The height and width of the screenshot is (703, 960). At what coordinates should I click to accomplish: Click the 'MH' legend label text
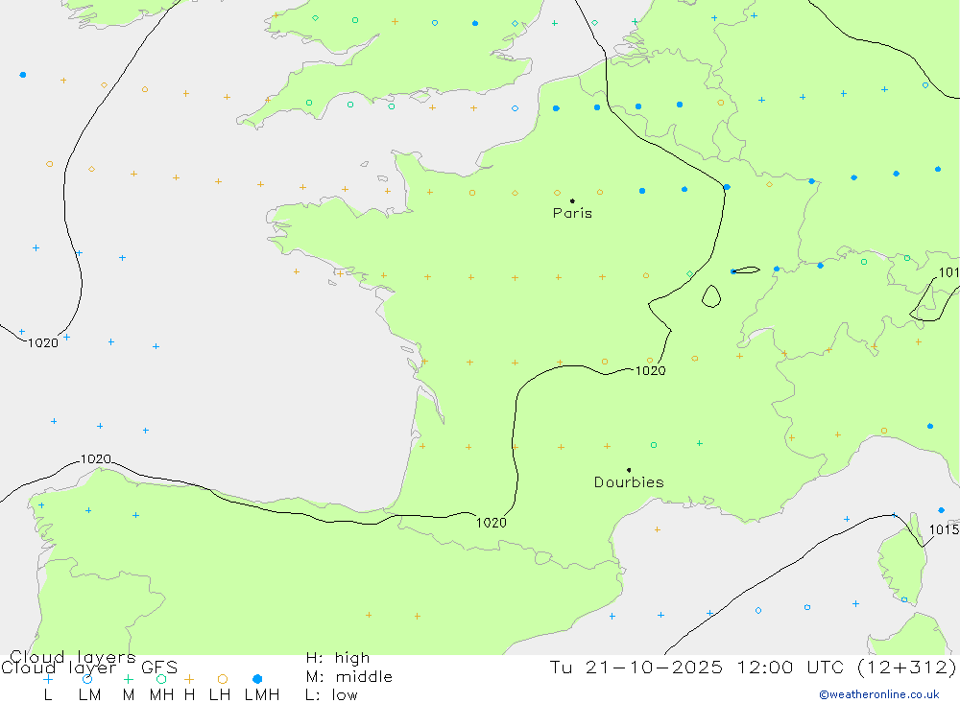click(161, 695)
